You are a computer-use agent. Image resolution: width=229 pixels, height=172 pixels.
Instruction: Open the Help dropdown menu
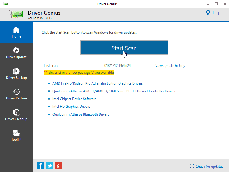[x=217, y=13]
